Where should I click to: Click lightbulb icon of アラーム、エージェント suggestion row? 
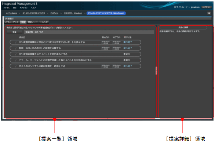pyautogui.click(x=15, y=60)
